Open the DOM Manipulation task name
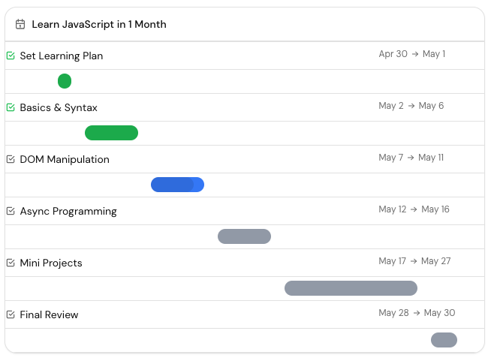The height and width of the screenshot is (358, 488). pos(65,159)
